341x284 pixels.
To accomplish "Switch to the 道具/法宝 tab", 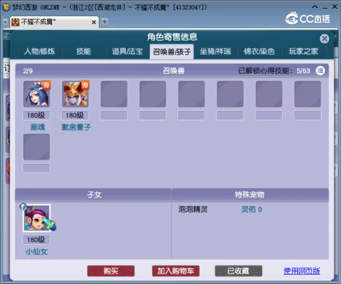I will pos(127,51).
